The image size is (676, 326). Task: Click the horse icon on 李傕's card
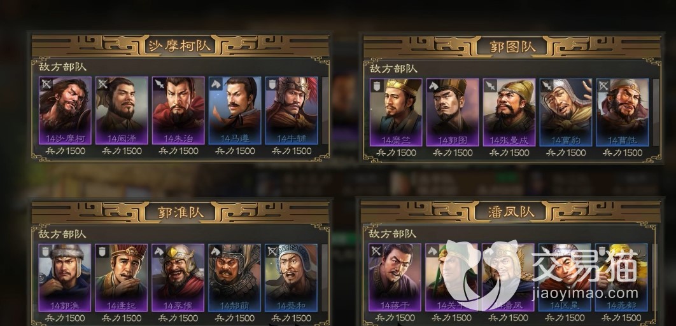point(159,251)
